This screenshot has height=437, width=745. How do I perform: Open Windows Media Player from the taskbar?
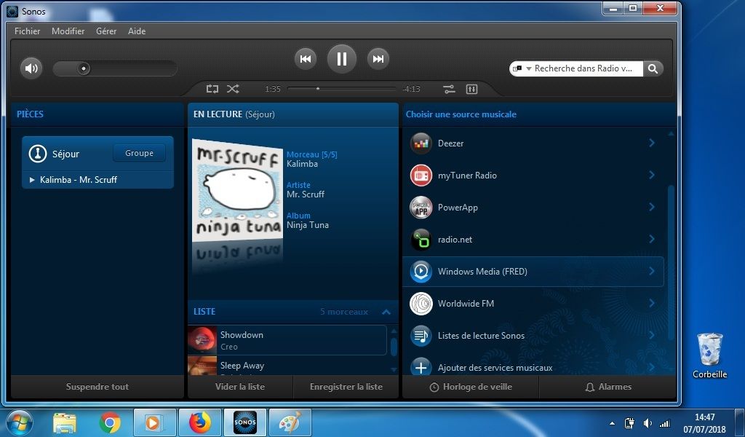(x=155, y=422)
